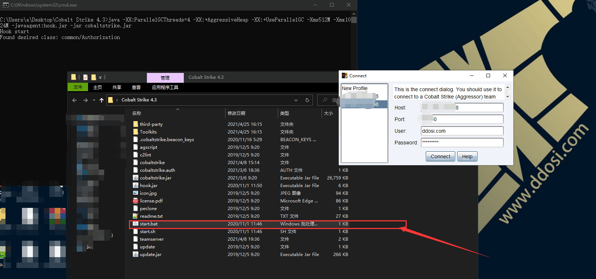Click the description text down scroll arrow
The width and height of the screenshot is (596, 279).
[507, 97]
